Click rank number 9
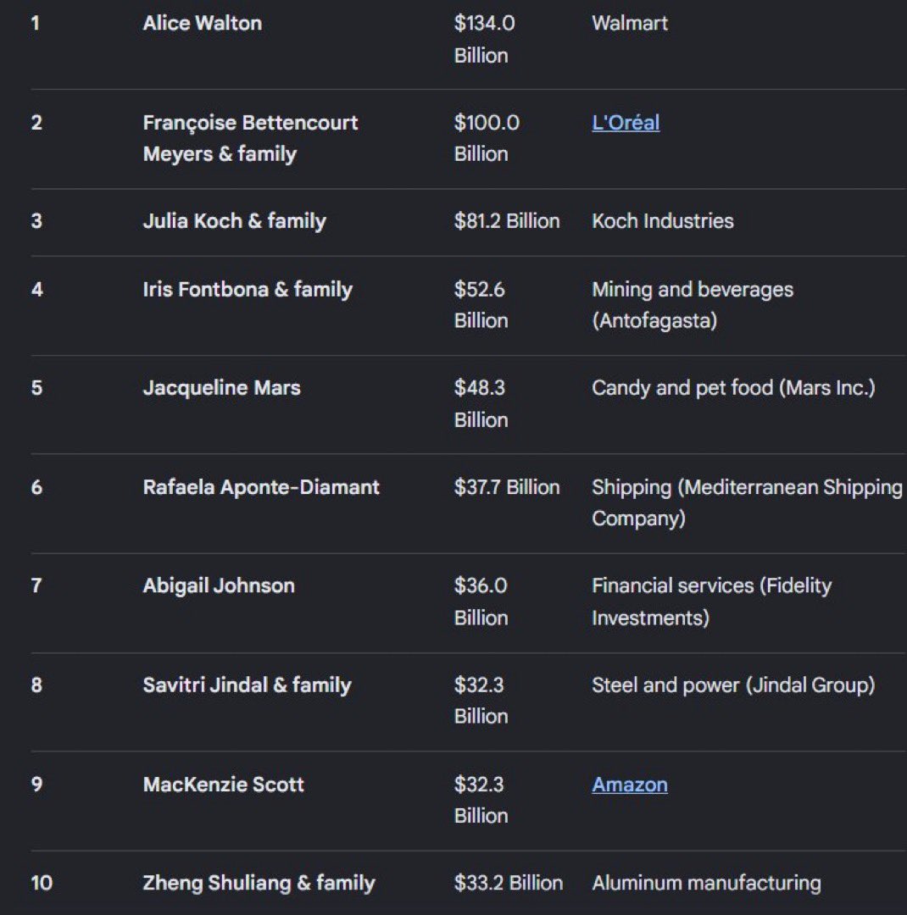This screenshot has width=907, height=915. coord(36,785)
